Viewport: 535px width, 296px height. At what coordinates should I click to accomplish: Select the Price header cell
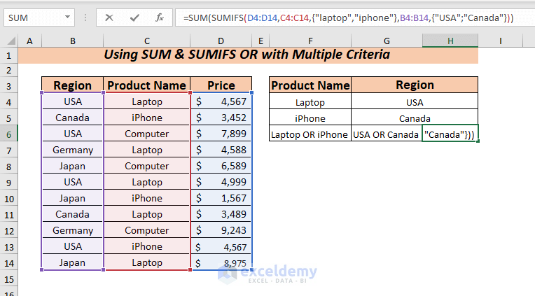click(x=221, y=85)
